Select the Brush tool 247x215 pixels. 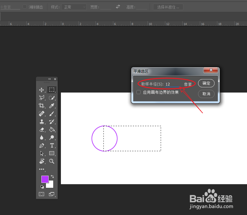coord(52,114)
